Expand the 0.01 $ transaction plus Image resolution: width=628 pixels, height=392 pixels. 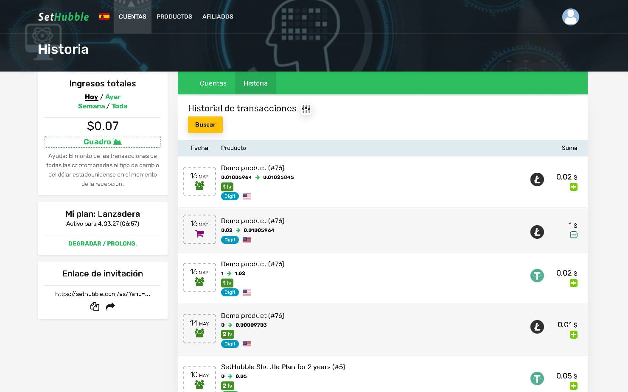pos(573,335)
